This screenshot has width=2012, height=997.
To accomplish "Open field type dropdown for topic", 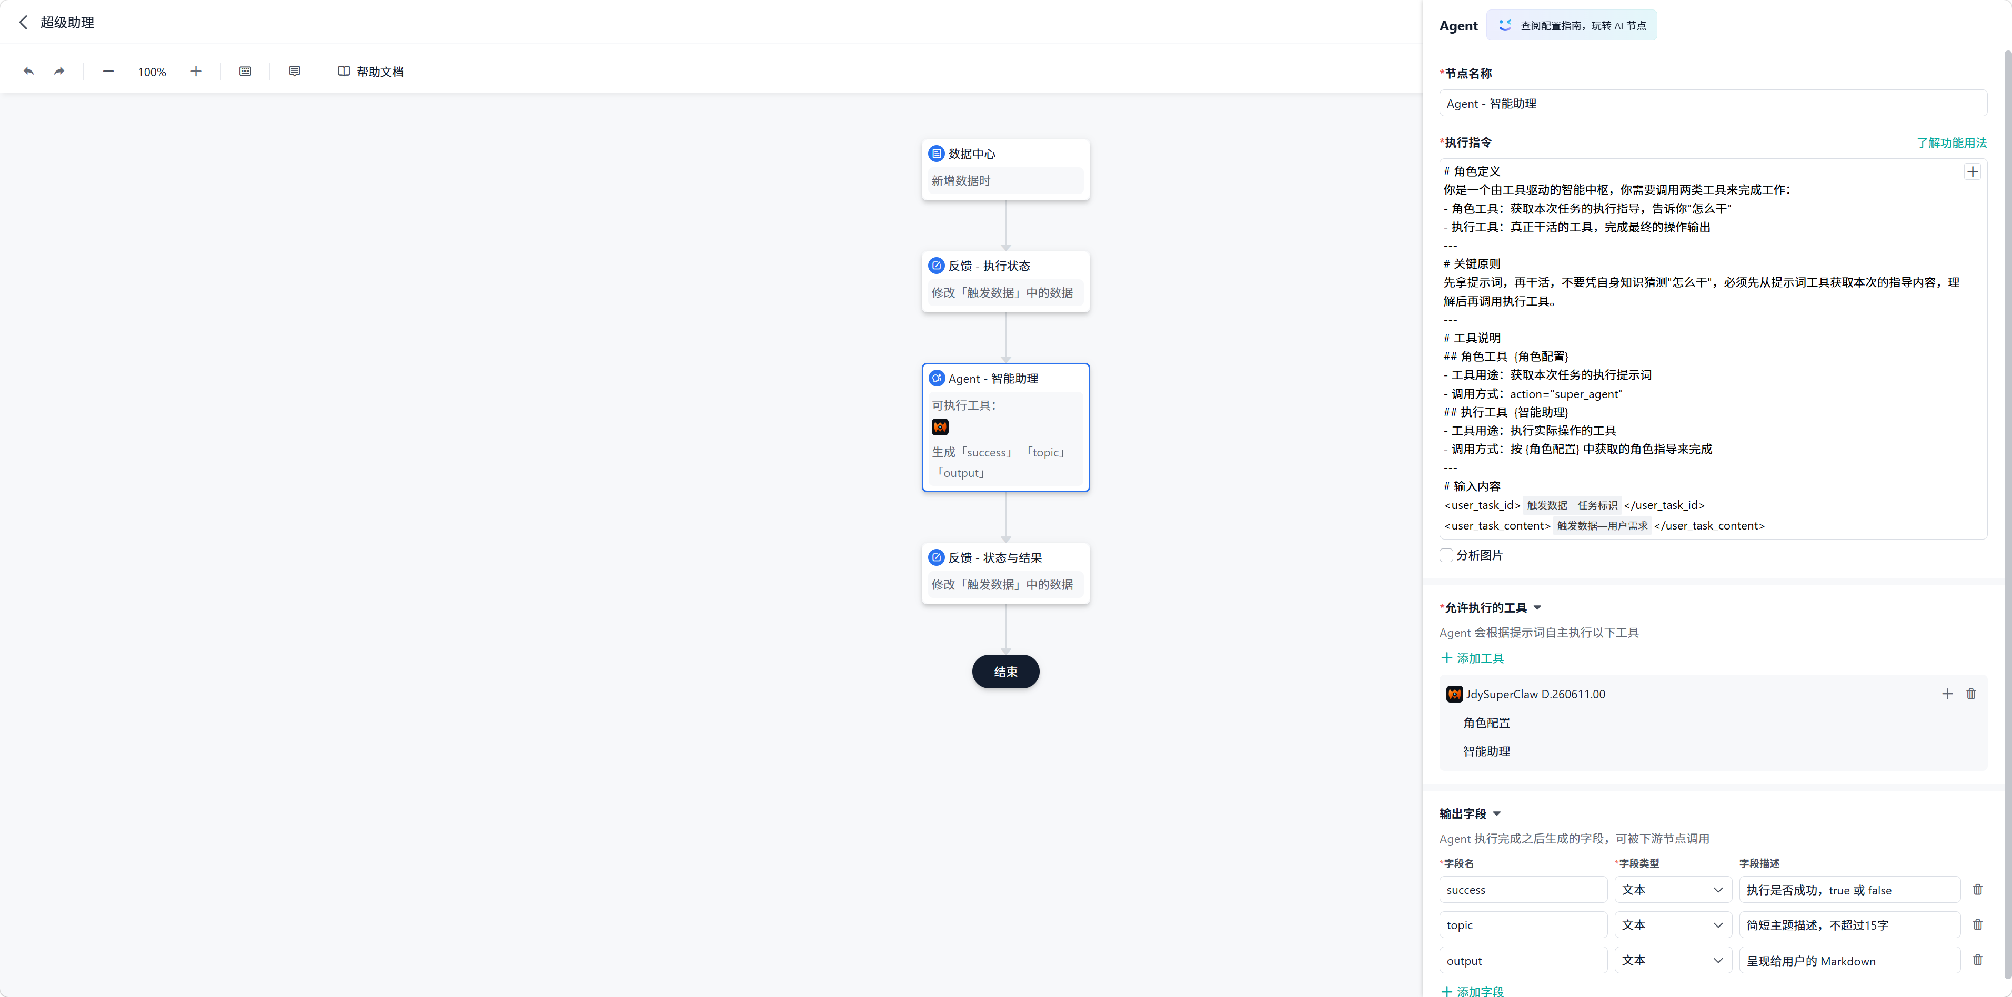I will [x=1673, y=925].
